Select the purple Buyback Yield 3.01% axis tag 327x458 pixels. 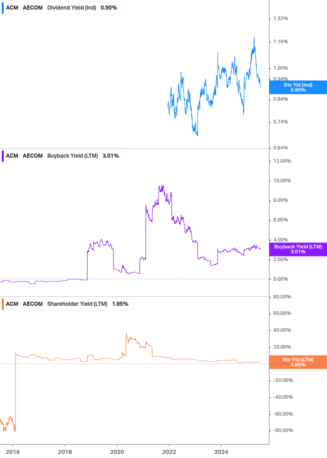click(298, 249)
